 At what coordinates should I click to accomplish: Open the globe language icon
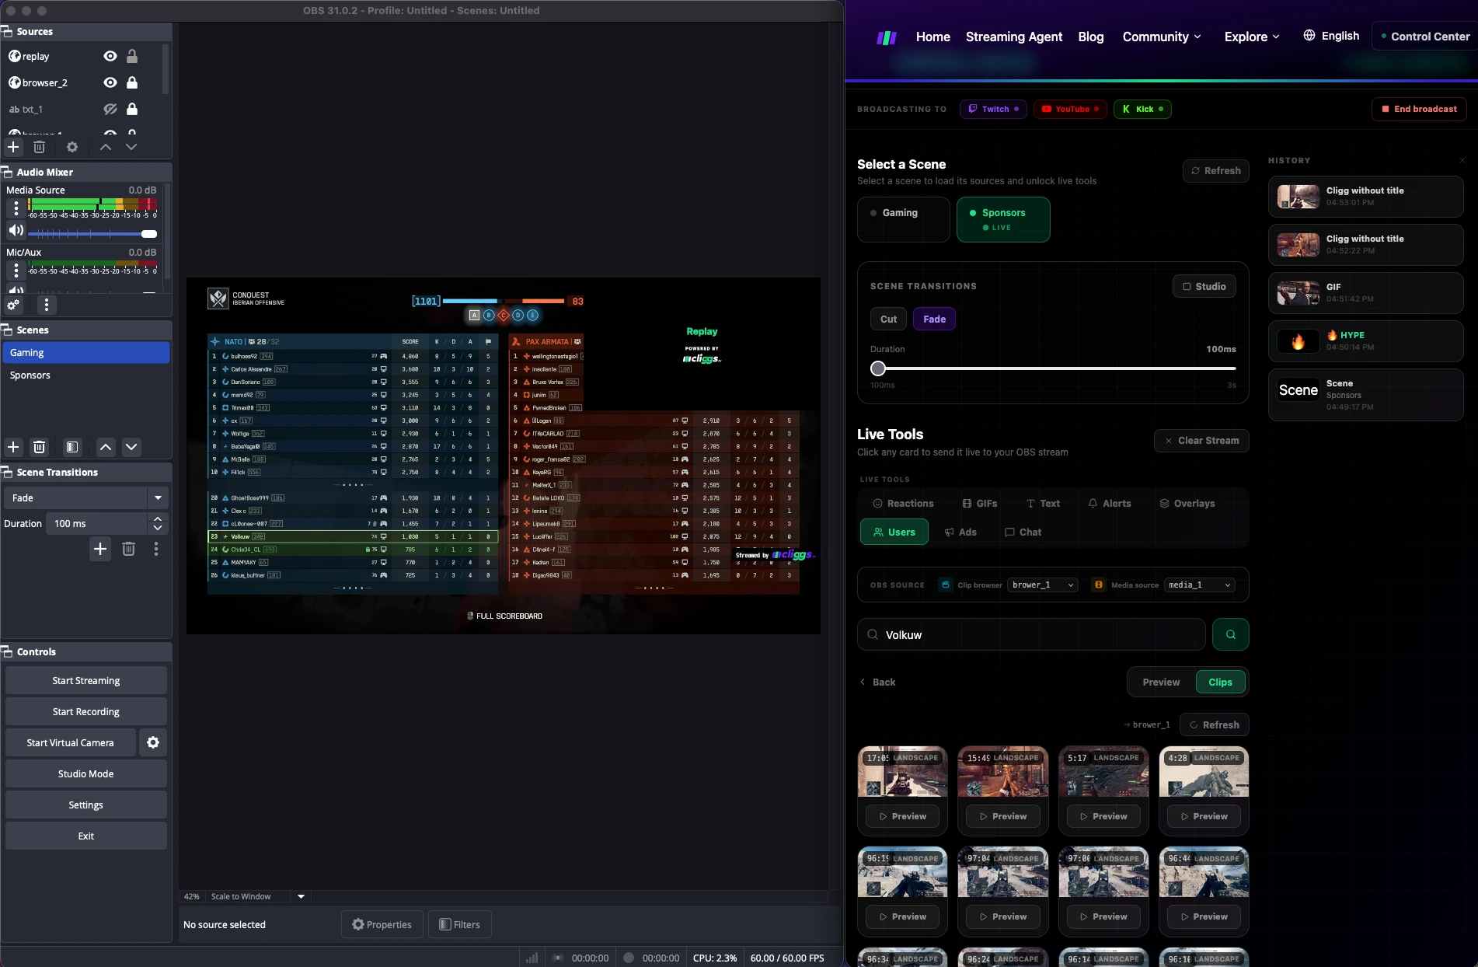pyautogui.click(x=1309, y=36)
